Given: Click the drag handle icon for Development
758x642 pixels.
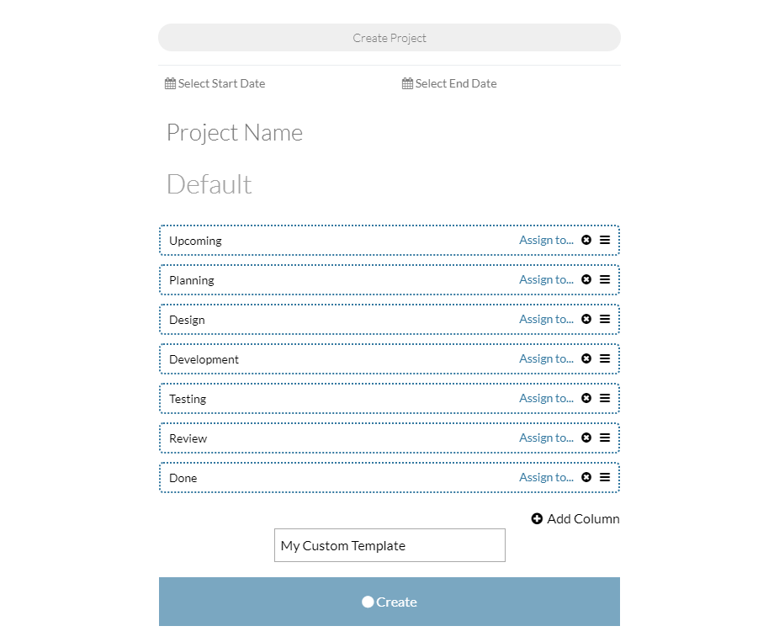Looking at the screenshot, I should click(x=605, y=358).
